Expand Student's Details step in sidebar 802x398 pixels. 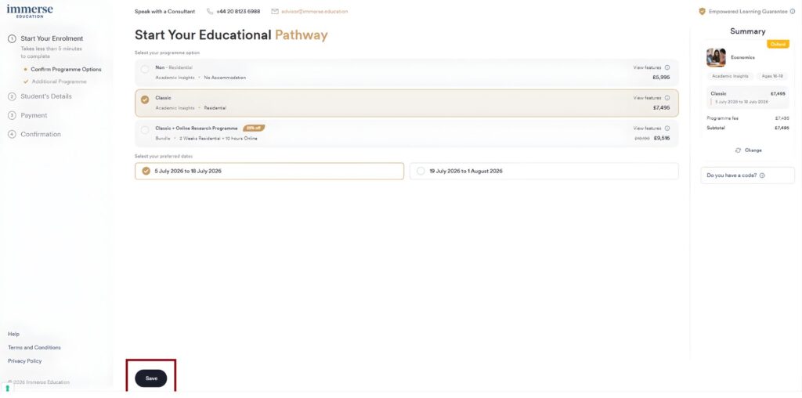pos(46,96)
